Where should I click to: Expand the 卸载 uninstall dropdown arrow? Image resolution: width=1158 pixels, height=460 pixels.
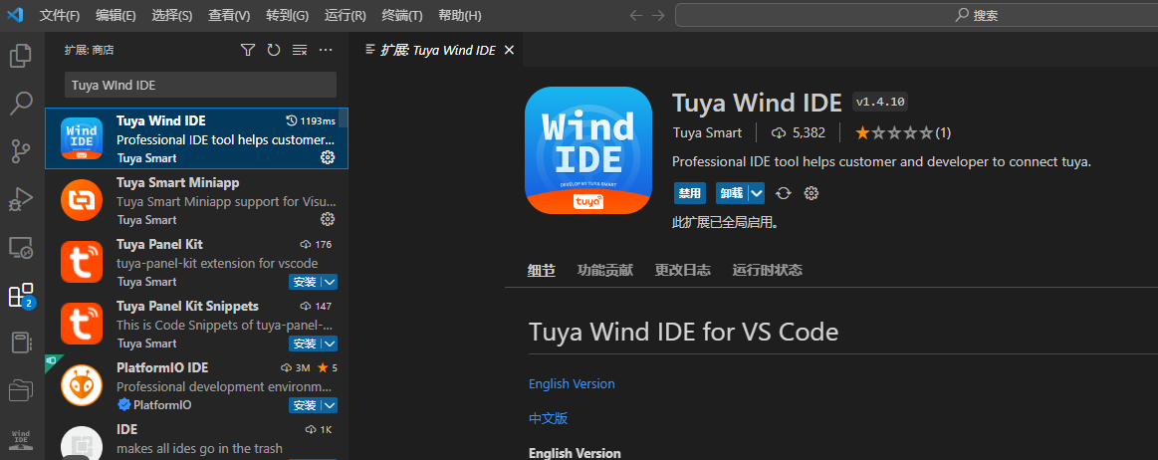pyautogui.click(x=756, y=193)
